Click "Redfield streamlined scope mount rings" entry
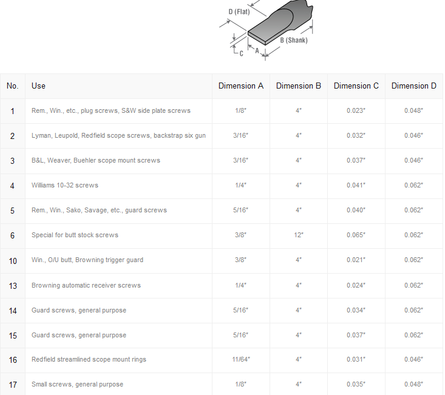Screen dimensions: 445x395 pyautogui.click(x=89, y=360)
